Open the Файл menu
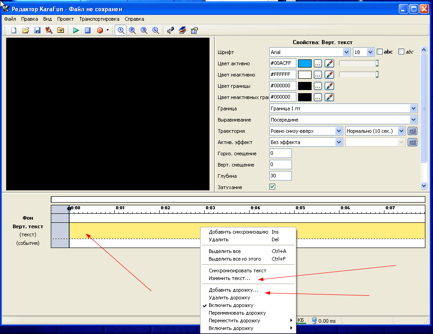This screenshot has height=334, width=433. [10, 19]
